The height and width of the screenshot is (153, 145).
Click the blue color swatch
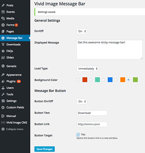click(110, 80)
